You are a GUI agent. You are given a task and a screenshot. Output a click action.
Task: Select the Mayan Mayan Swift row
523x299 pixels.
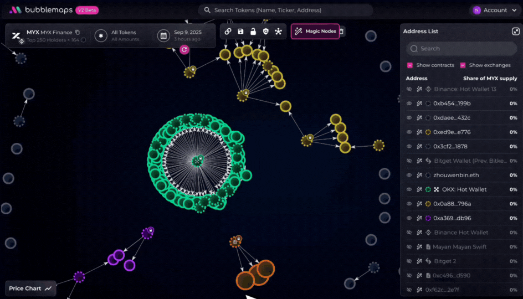coord(462,246)
